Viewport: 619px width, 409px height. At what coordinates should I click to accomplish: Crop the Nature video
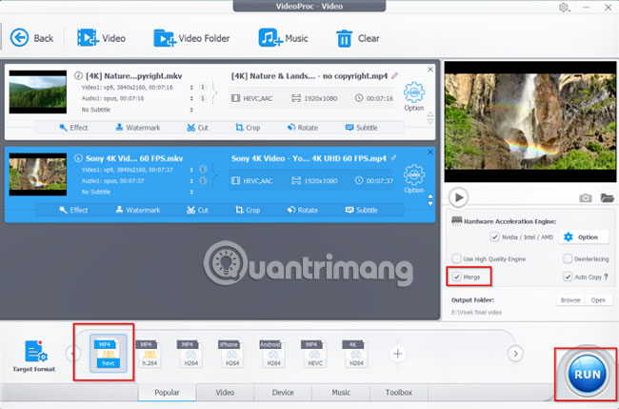click(248, 128)
